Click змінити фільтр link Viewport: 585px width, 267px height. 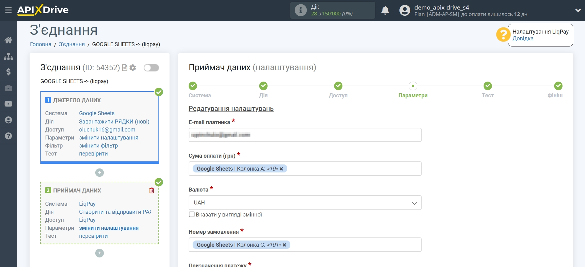click(x=98, y=146)
